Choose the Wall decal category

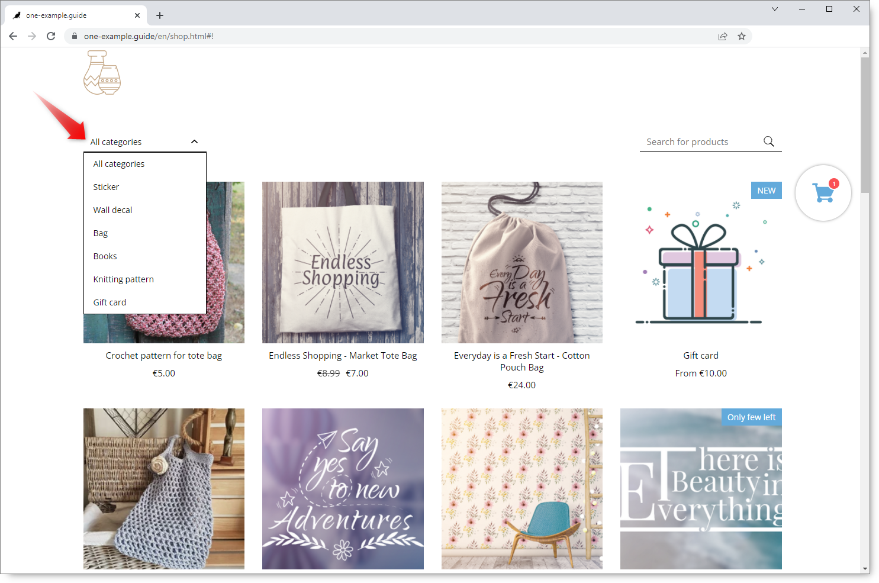pyautogui.click(x=112, y=210)
